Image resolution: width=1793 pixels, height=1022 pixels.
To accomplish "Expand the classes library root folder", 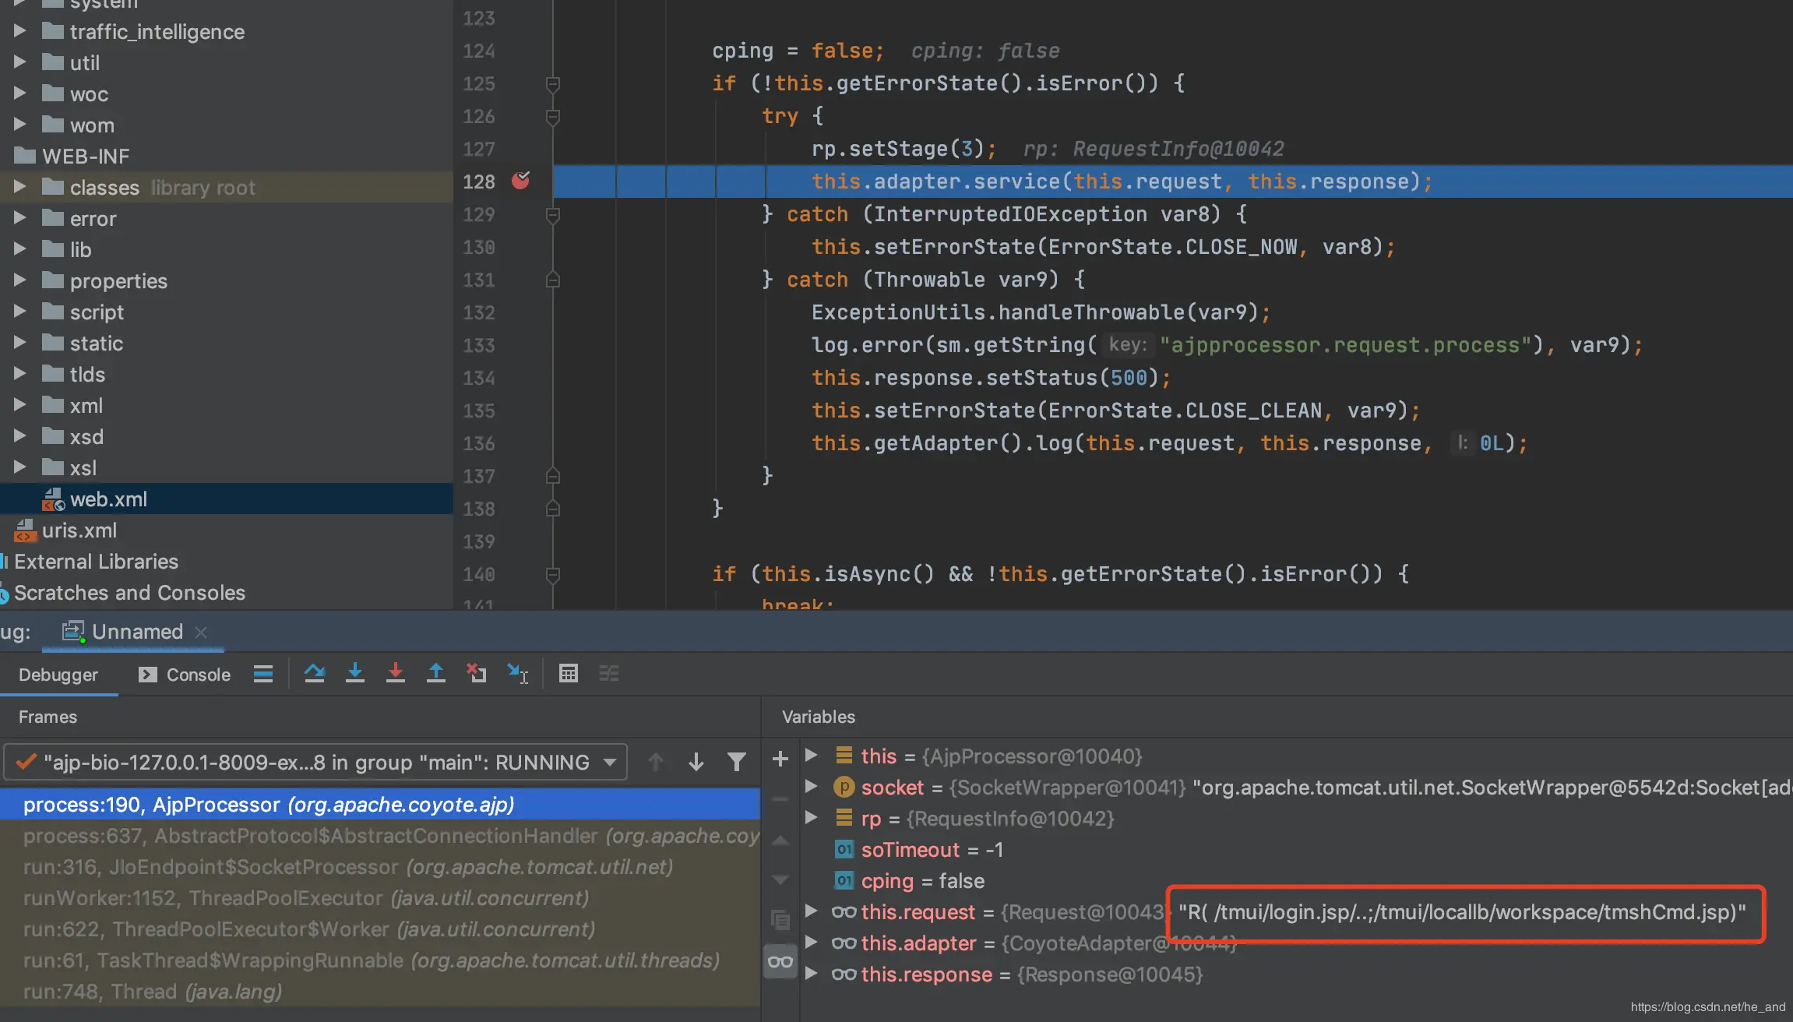I will tap(20, 187).
